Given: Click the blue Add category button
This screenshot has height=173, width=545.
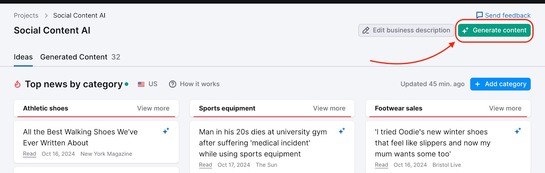Looking at the screenshot, I should (x=500, y=84).
